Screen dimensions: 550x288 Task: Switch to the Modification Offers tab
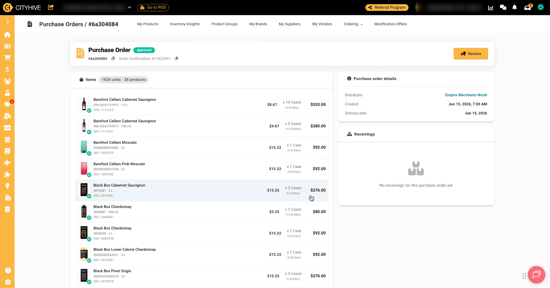390,24
